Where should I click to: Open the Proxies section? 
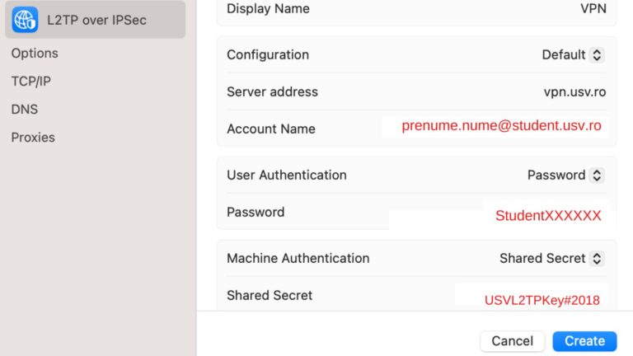pyautogui.click(x=33, y=138)
